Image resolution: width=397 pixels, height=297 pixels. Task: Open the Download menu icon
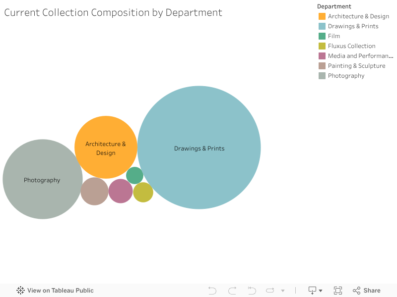coord(315,291)
